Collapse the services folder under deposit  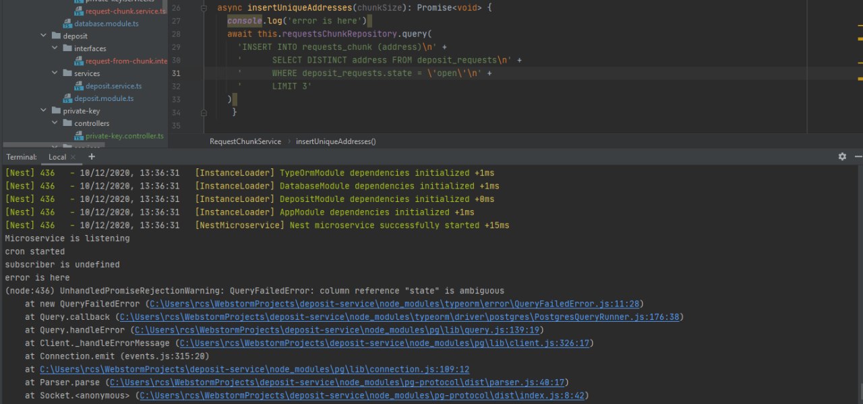55,73
